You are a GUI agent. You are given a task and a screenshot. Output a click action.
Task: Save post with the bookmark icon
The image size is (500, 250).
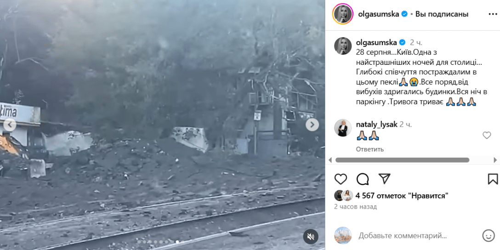click(493, 179)
